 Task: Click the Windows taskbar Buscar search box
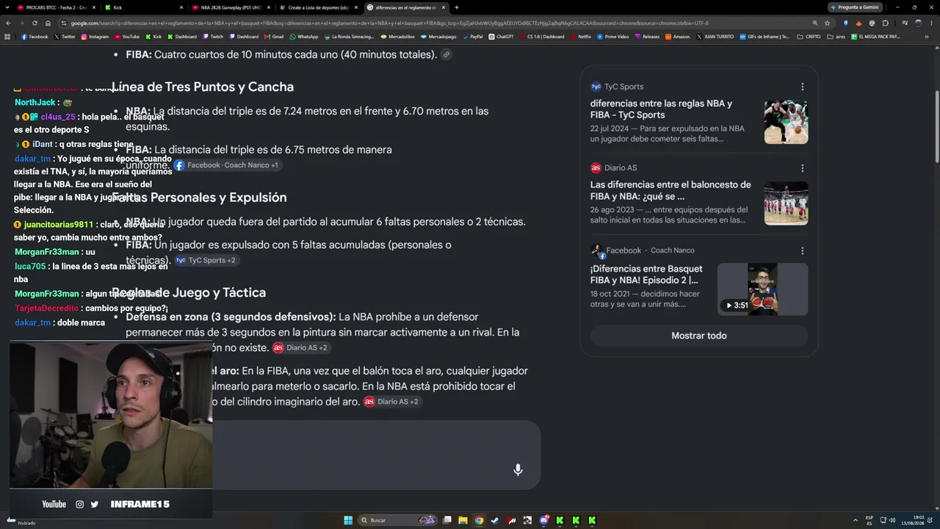399,520
